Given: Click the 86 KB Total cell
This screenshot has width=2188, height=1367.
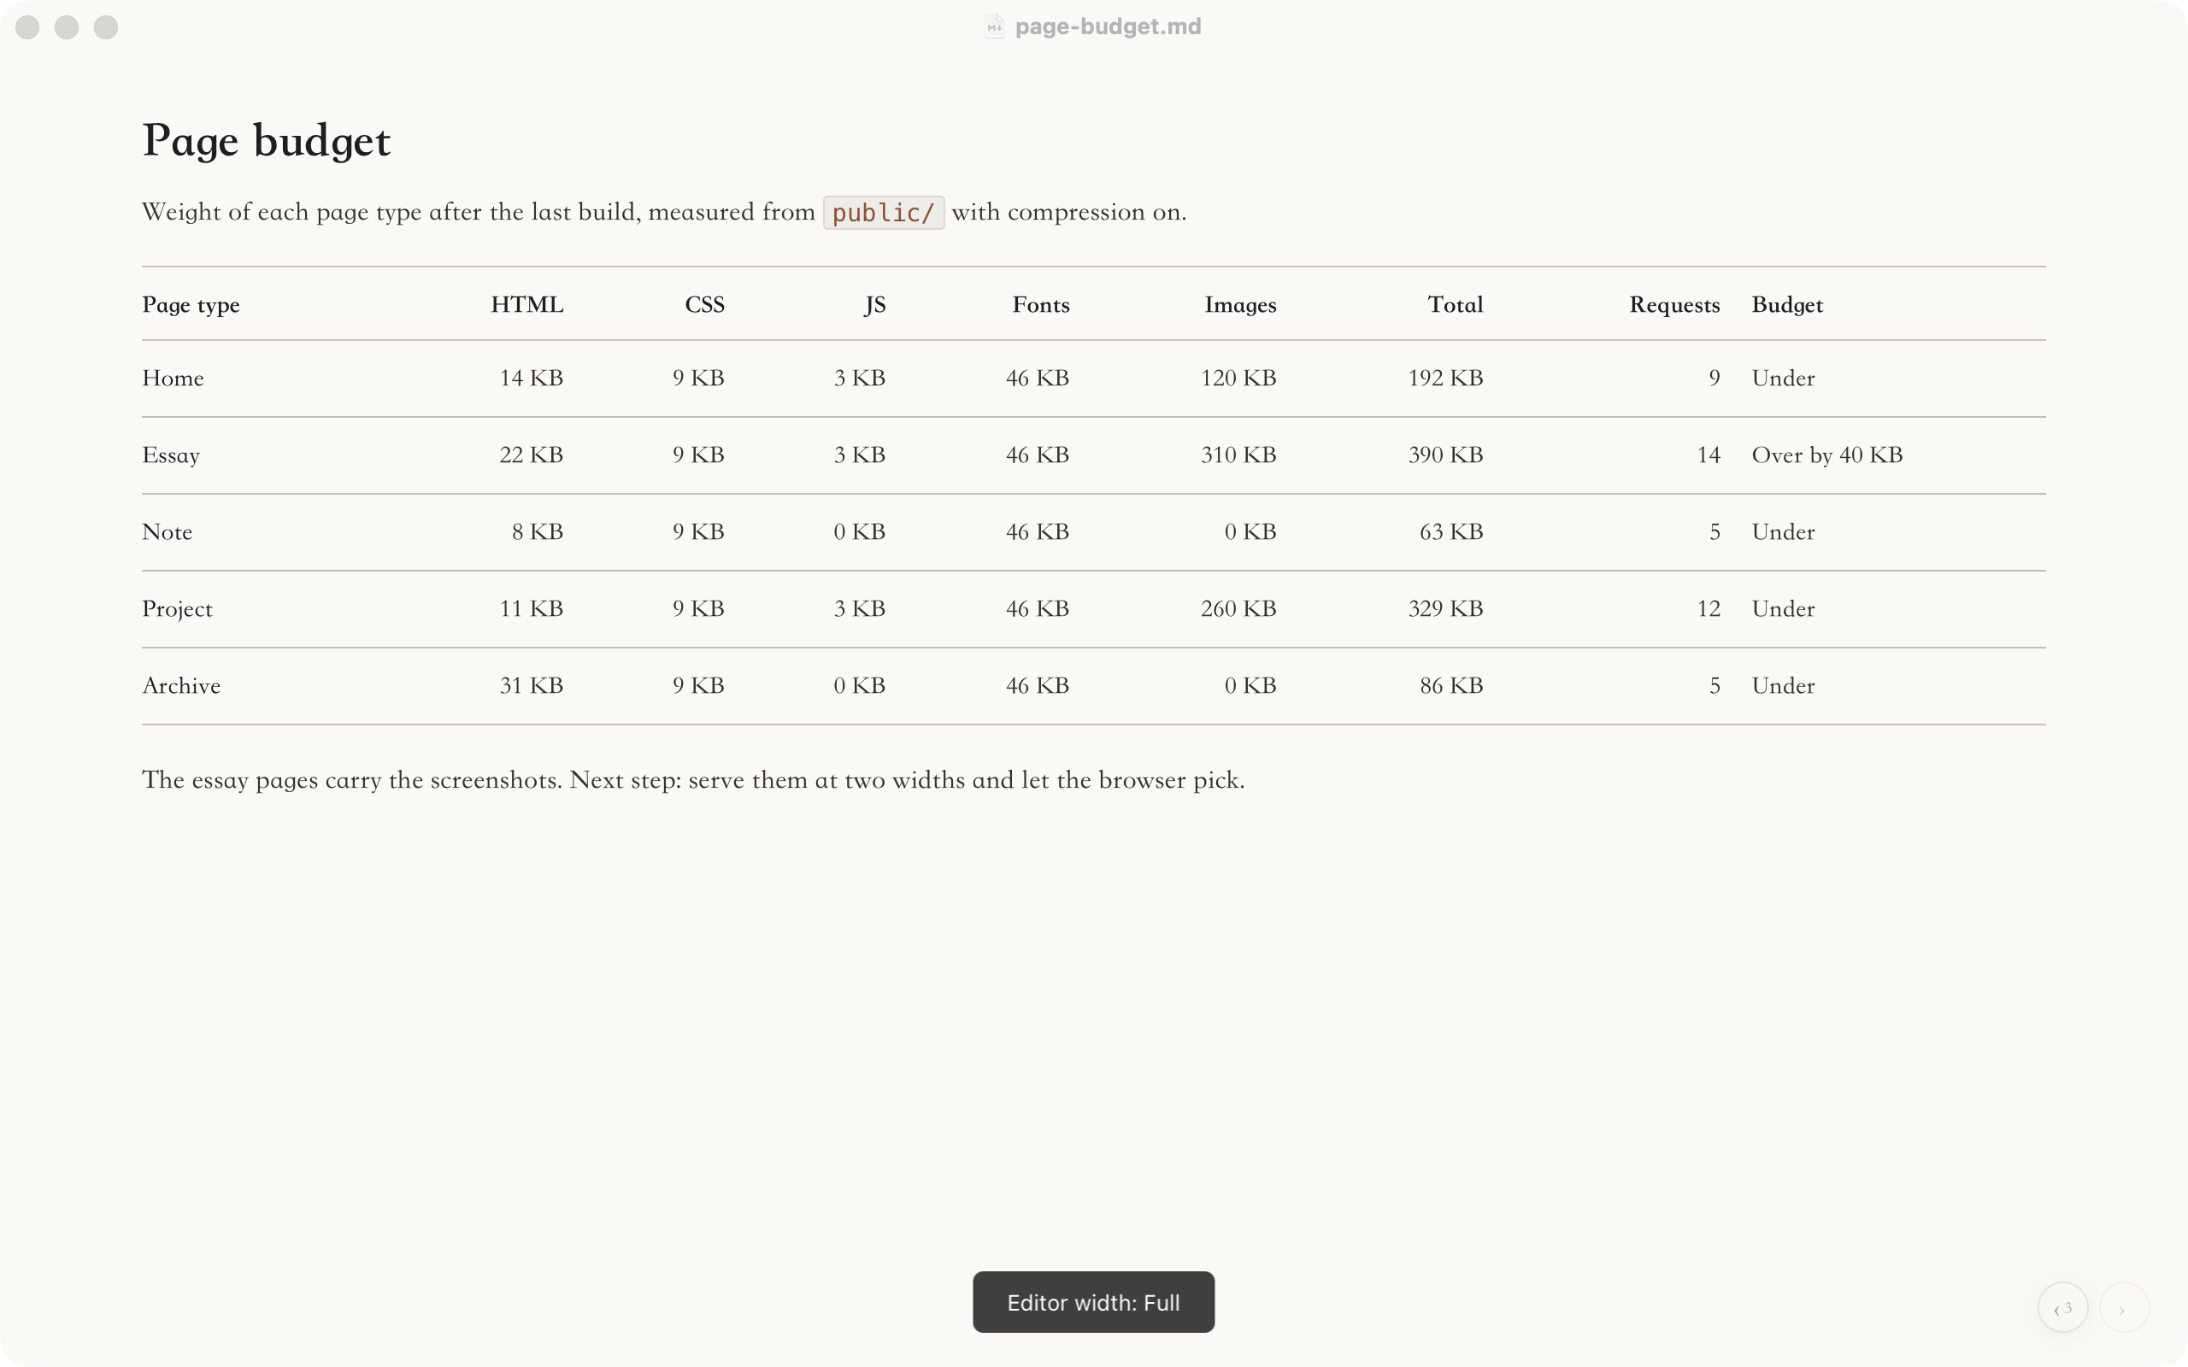Looking at the screenshot, I should (1451, 685).
